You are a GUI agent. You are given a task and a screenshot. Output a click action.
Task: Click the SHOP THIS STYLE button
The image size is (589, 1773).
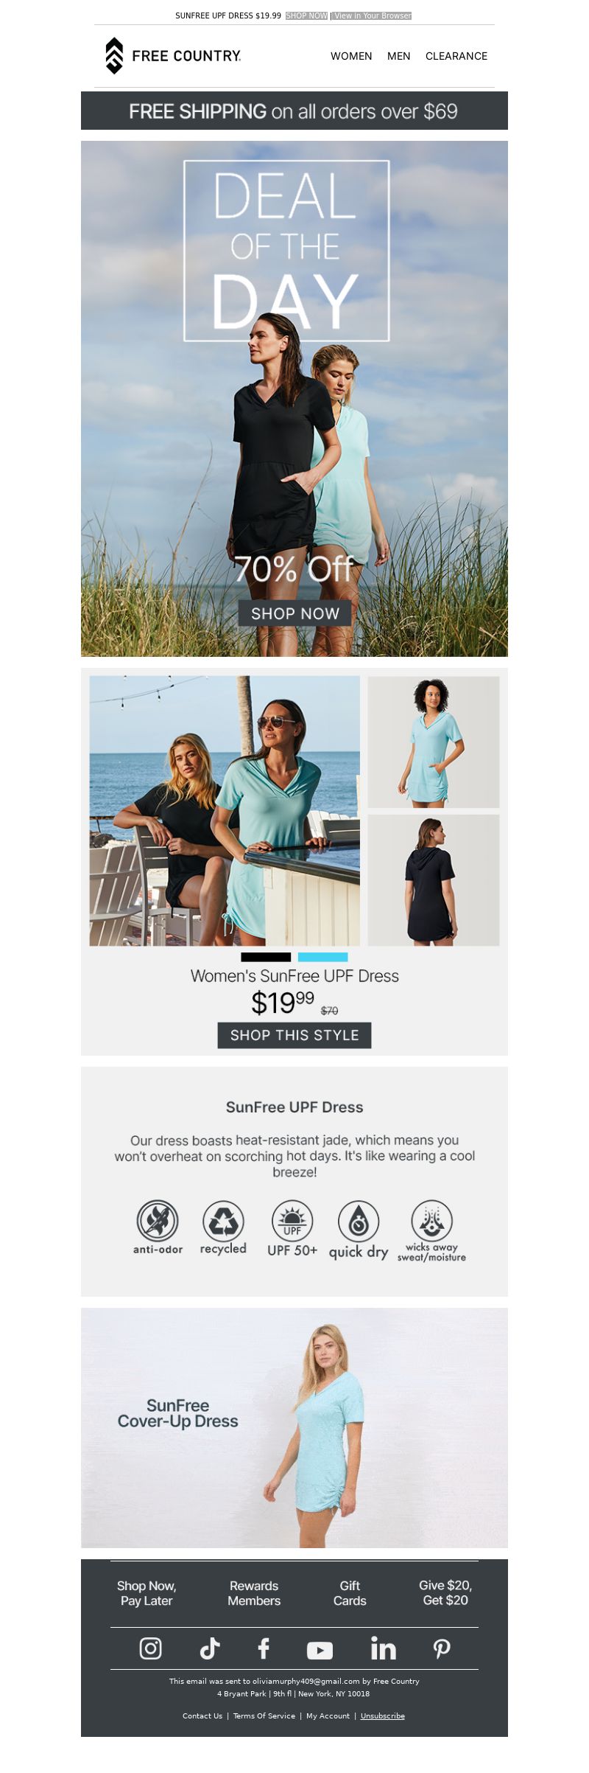pyautogui.click(x=294, y=1035)
